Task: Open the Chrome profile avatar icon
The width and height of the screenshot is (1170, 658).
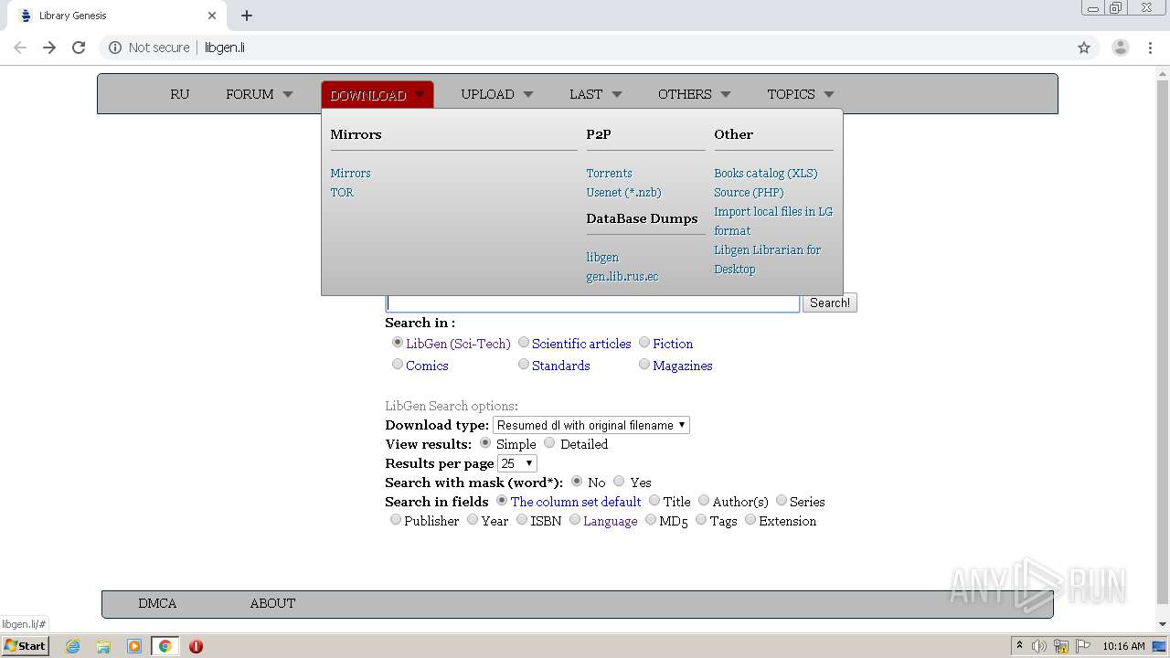Action: point(1120,48)
